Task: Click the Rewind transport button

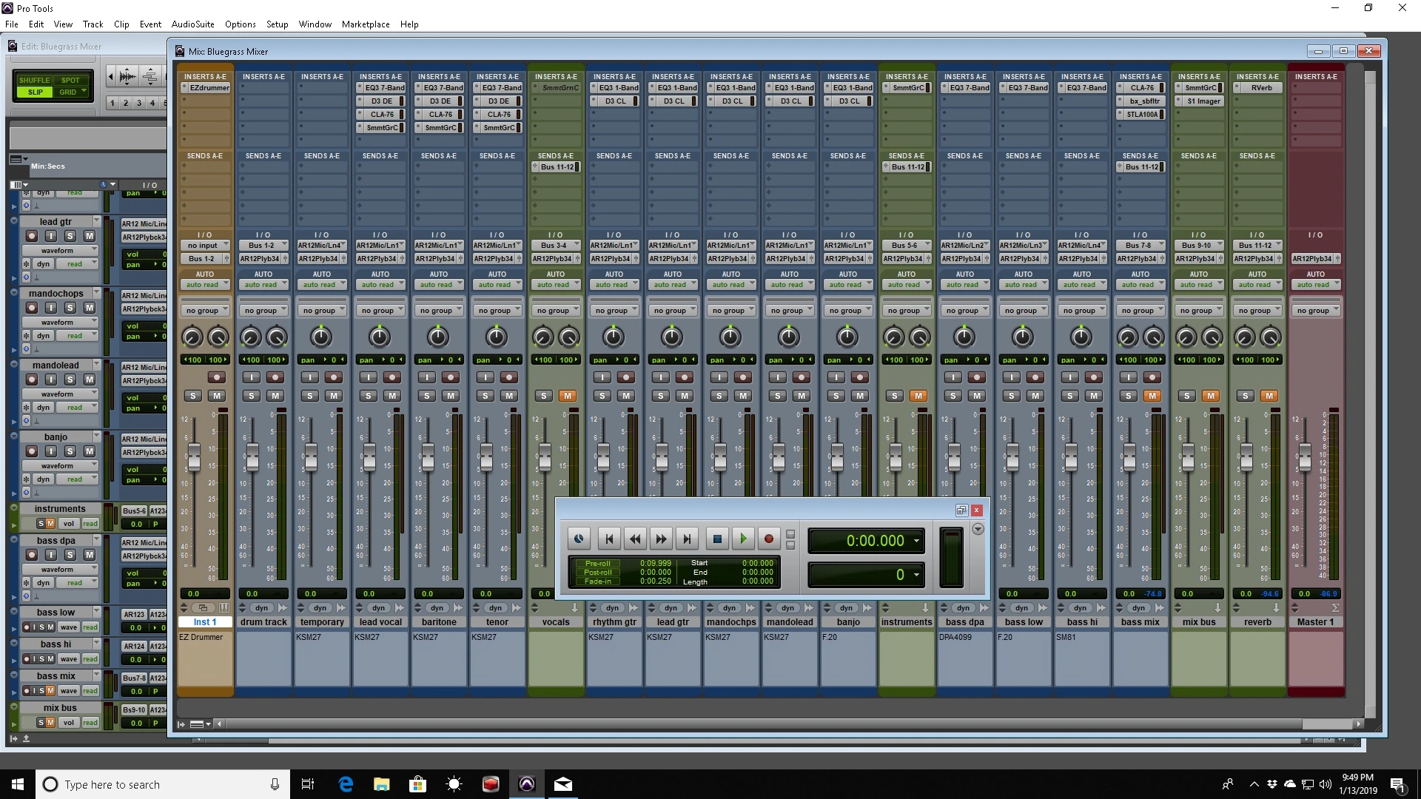Action: (x=635, y=539)
